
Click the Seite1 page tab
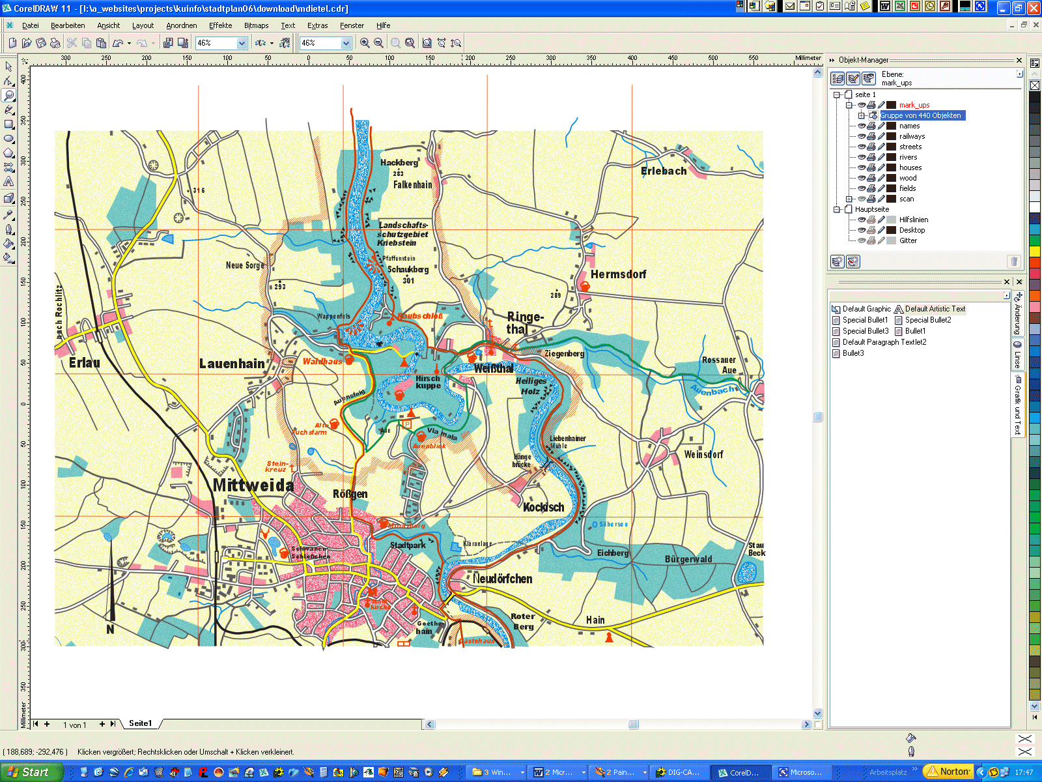point(140,723)
